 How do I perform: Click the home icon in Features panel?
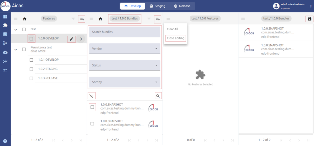25,19
